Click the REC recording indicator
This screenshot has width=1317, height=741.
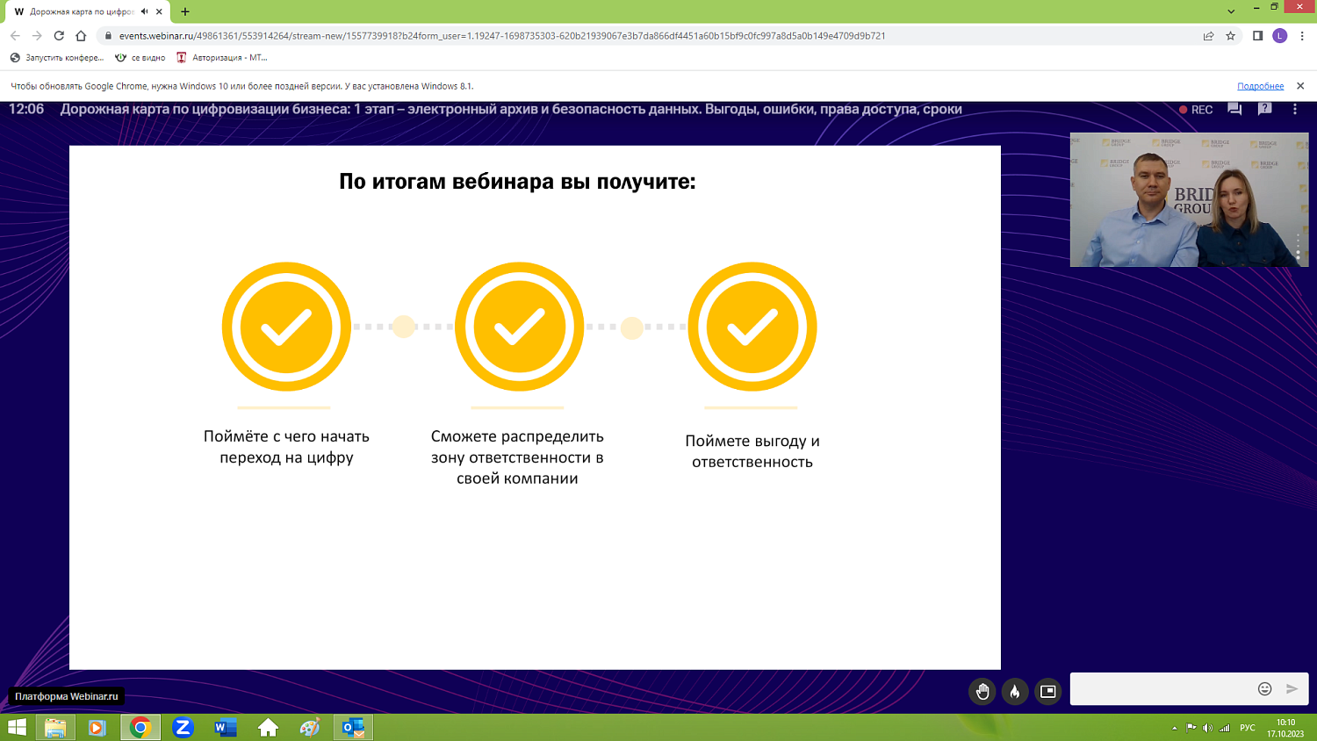[1197, 109]
